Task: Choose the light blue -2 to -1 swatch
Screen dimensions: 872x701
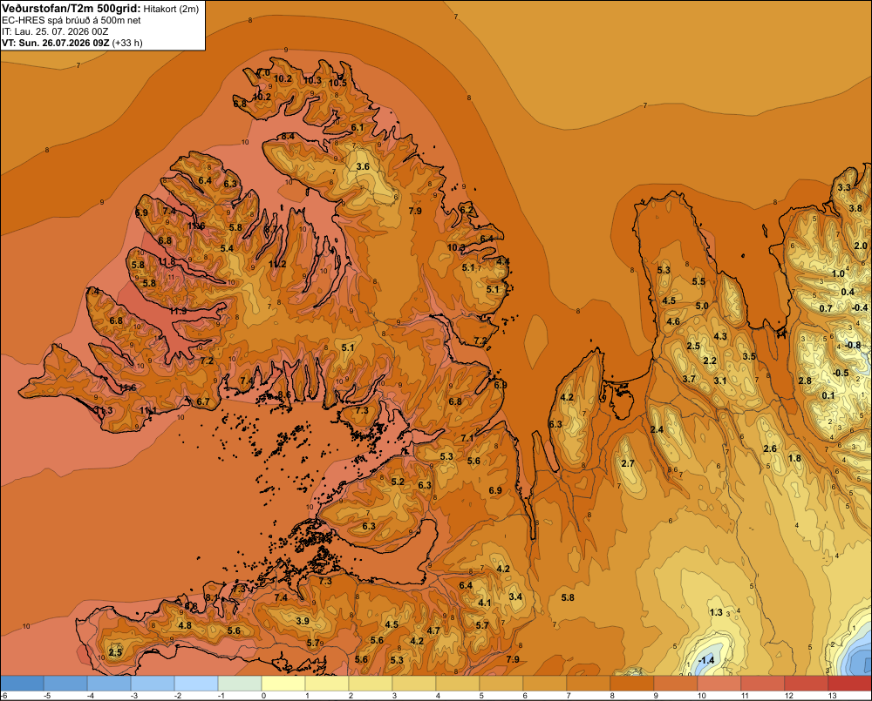Action: coord(195,683)
